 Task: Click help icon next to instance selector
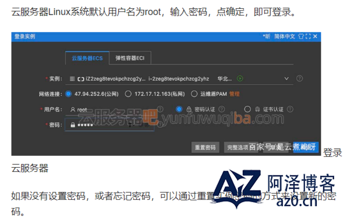click(299, 78)
